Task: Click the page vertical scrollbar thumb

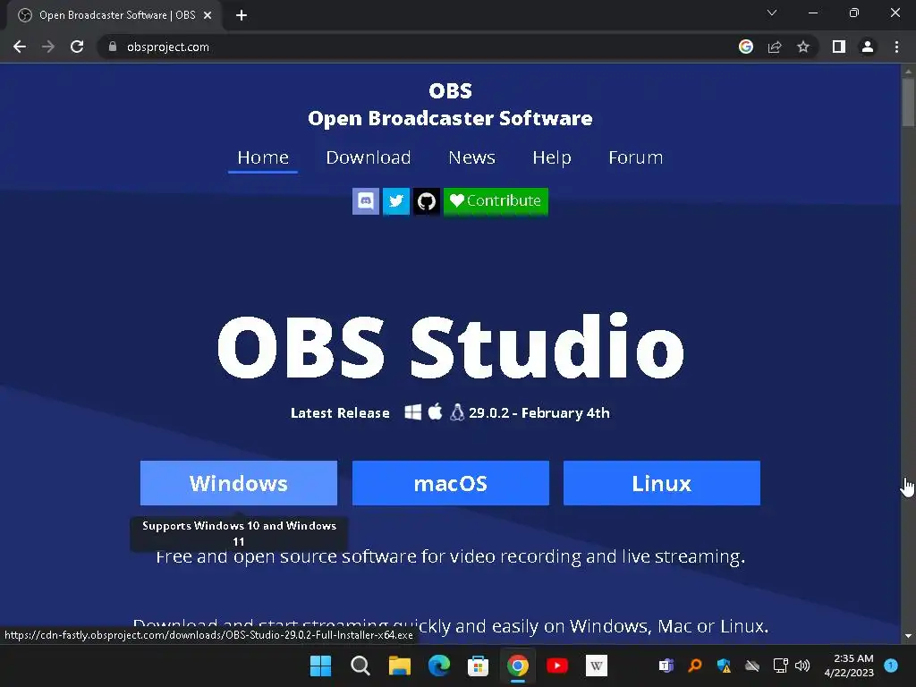Action: [908, 102]
